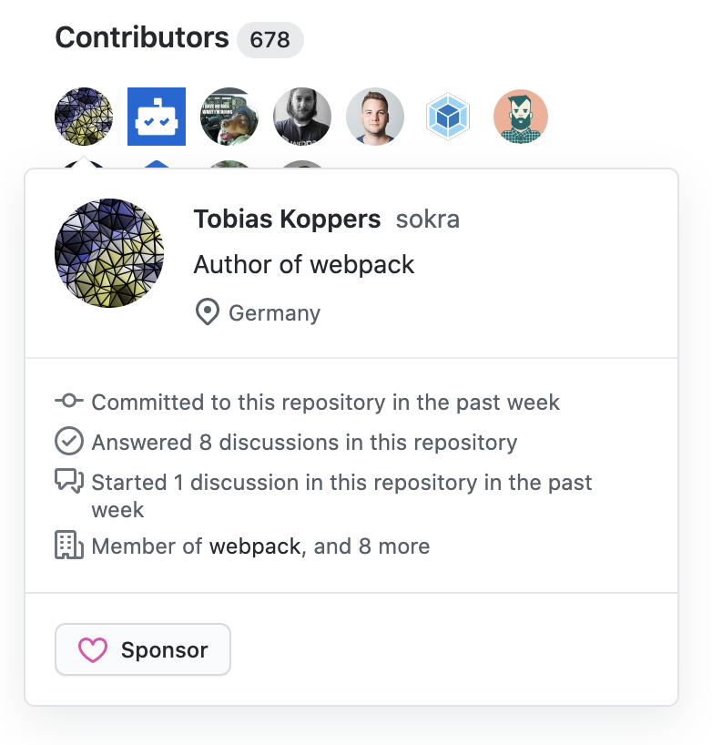Click the speech bubbles discussion icon
This screenshot has width=712, height=745.
(x=69, y=482)
